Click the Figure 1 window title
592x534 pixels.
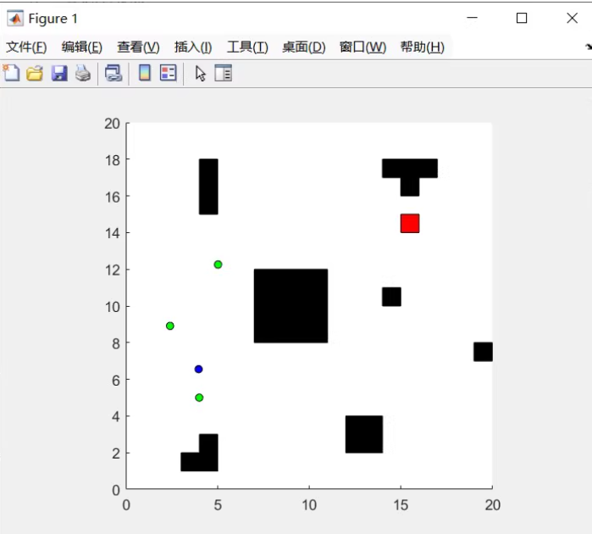pos(53,19)
